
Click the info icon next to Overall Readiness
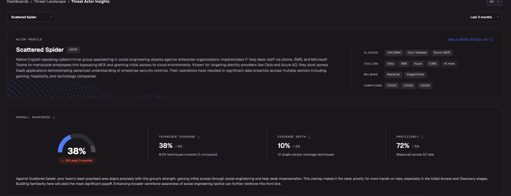pyautogui.click(x=54, y=117)
